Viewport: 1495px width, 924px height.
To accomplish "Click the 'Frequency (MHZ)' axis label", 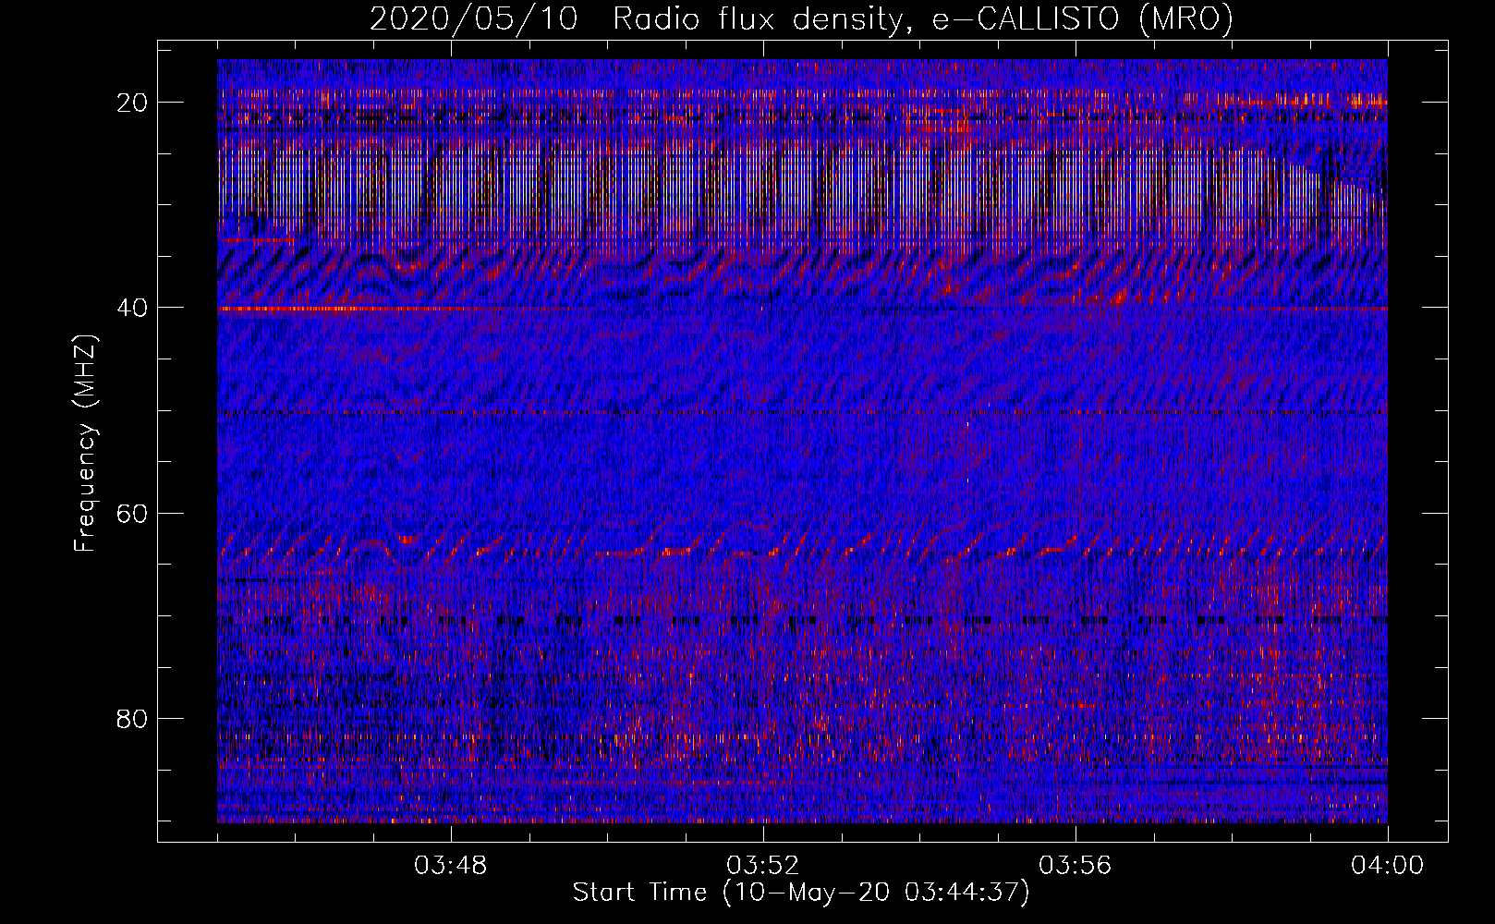I will point(85,444).
